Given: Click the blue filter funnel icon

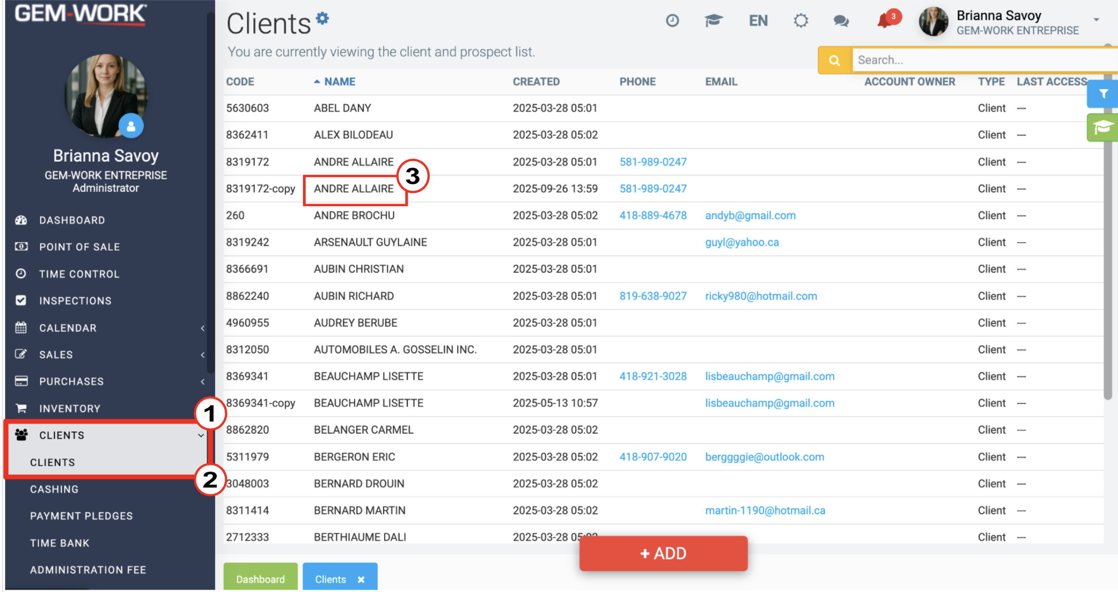Looking at the screenshot, I should tap(1103, 94).
